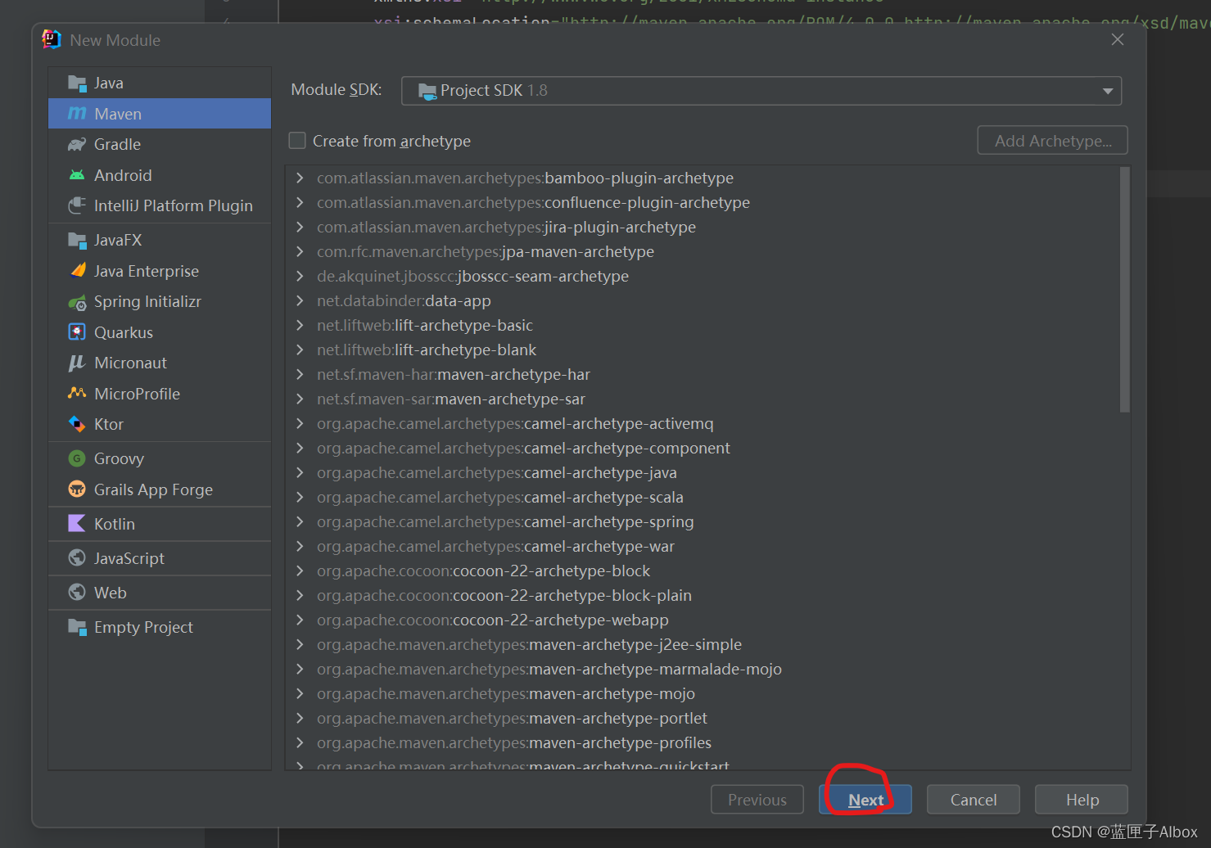Select maven-archetype-sar text row
This screenshot has height=848, width=1211.
pos(451,399)
